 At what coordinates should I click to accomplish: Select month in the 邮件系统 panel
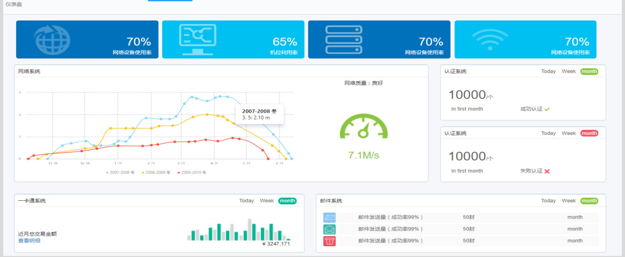[589, 201]
